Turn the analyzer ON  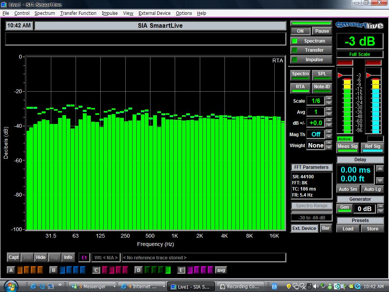300,31
